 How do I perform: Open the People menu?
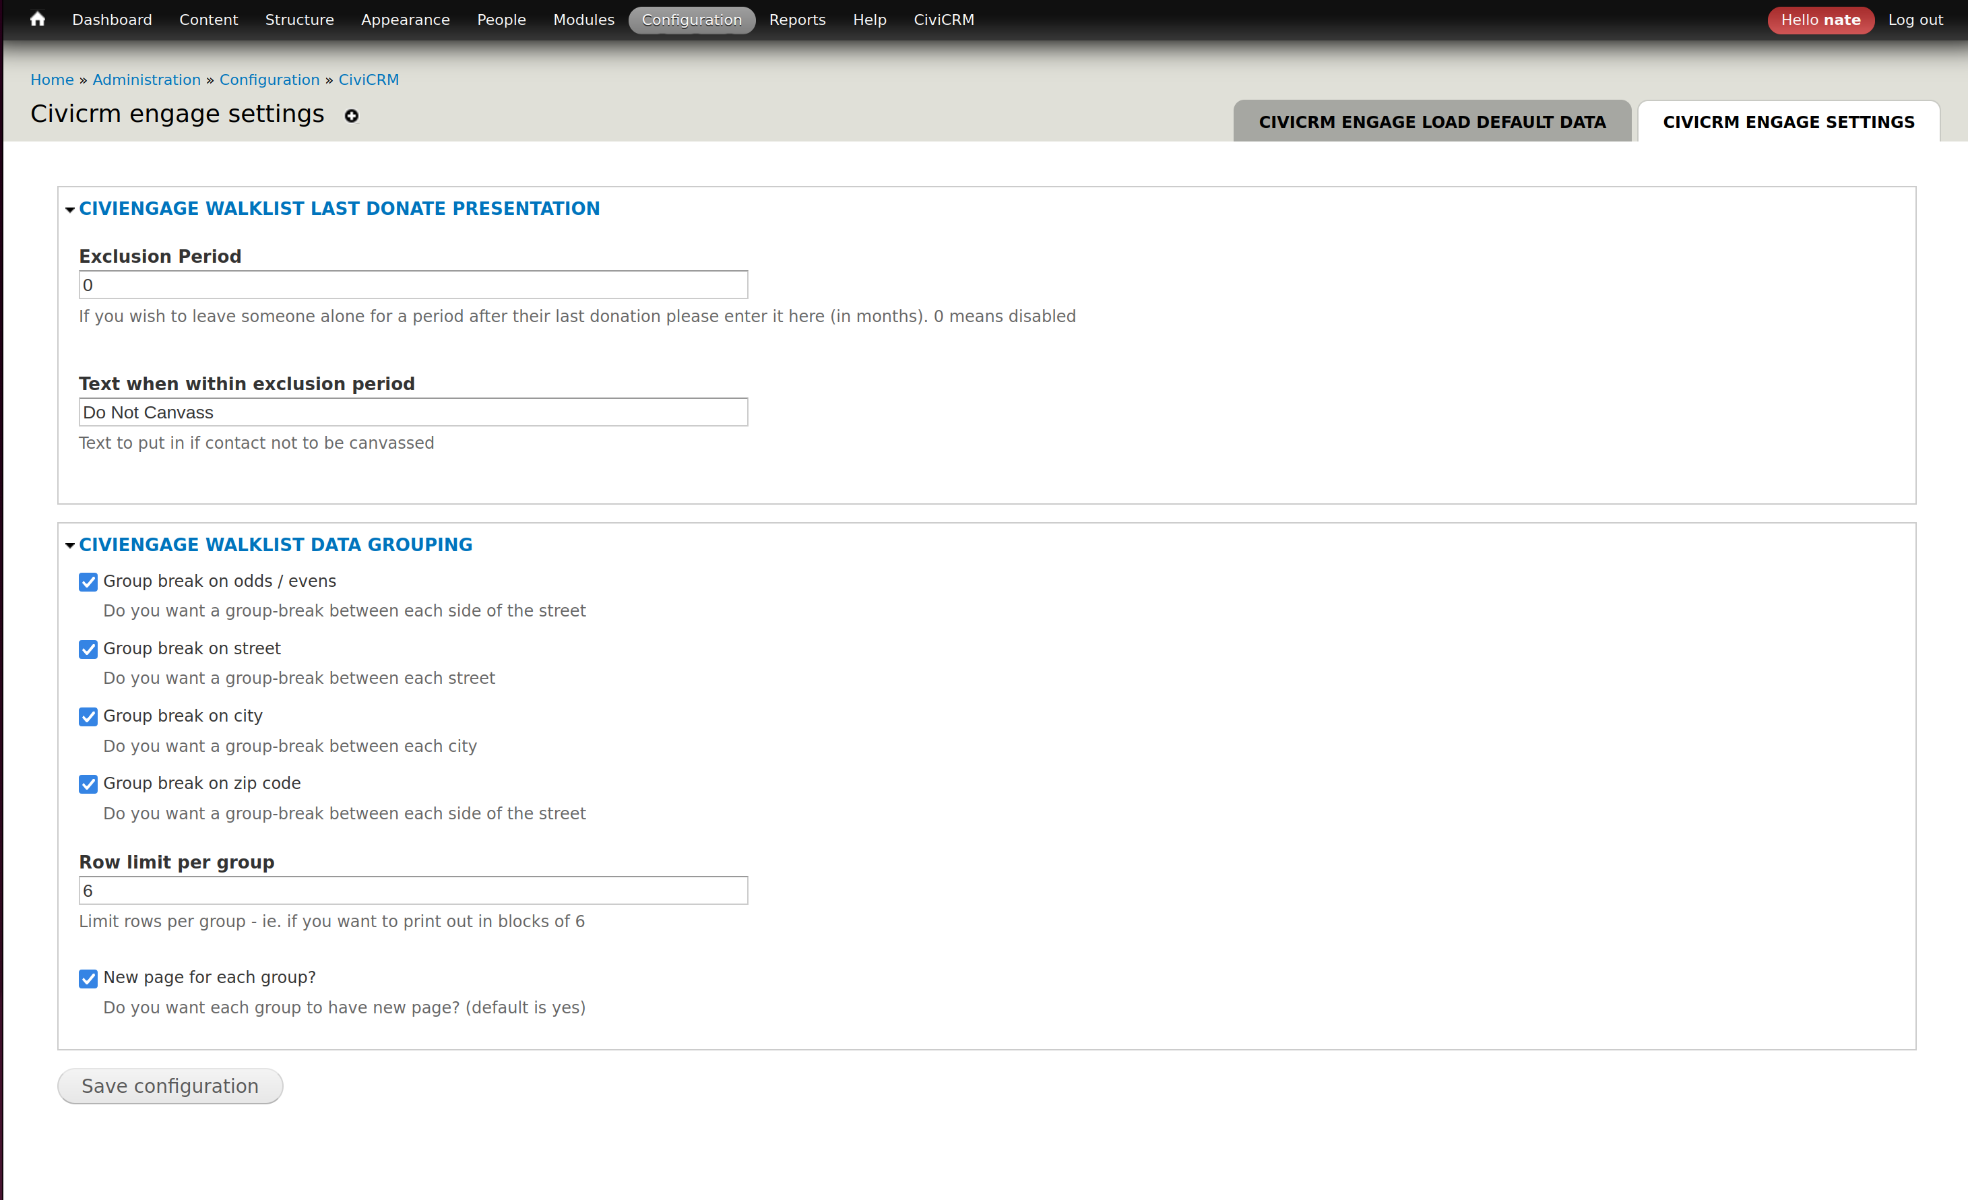point(501,20)
